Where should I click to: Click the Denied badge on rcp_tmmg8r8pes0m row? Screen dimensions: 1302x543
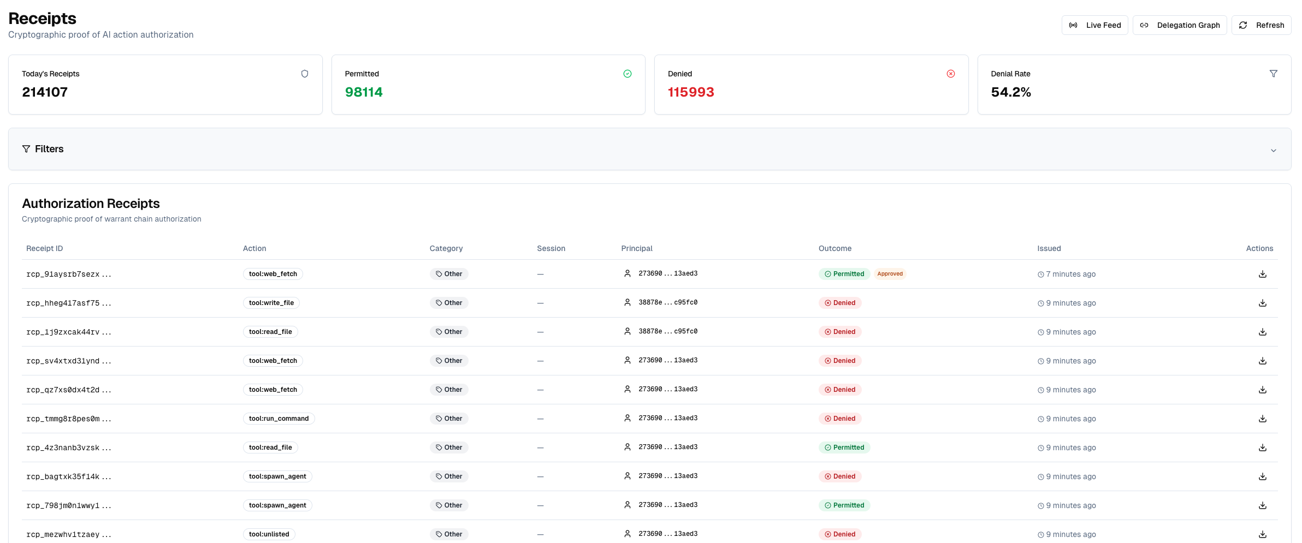coord(840,419)
